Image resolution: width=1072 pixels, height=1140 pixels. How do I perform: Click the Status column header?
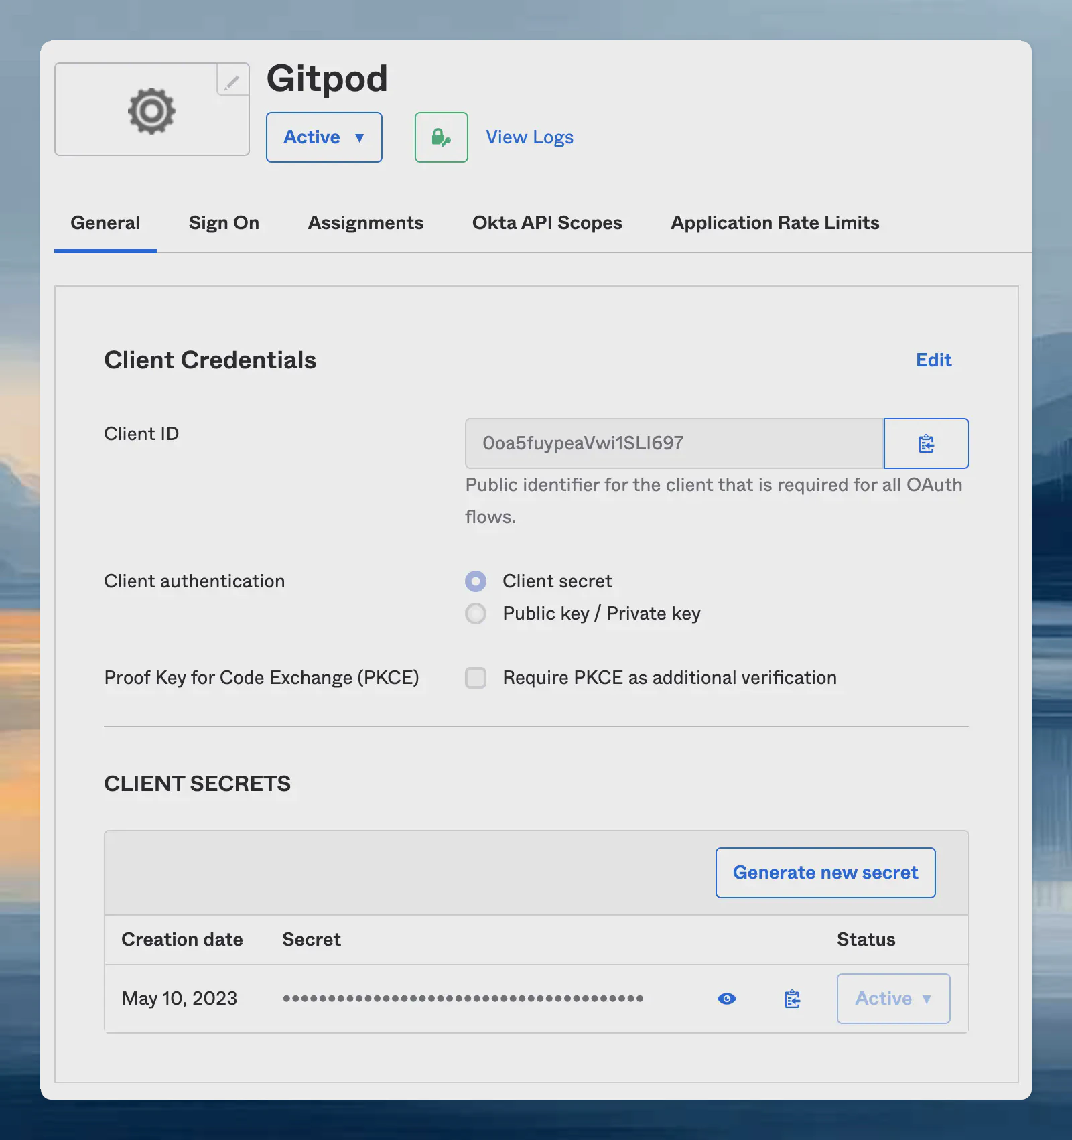click(866, 940)
